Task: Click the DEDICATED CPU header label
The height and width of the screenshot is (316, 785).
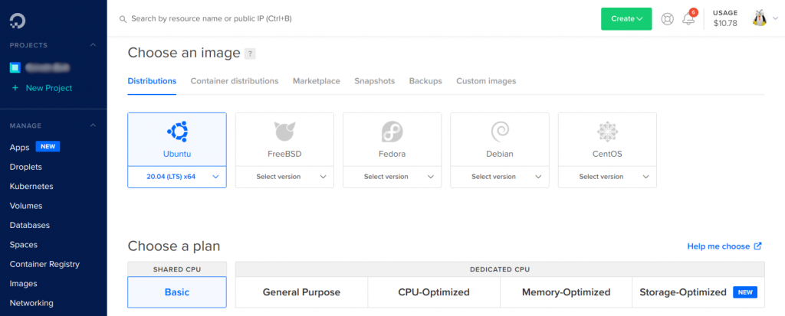Action: click(x=500, y=269)
